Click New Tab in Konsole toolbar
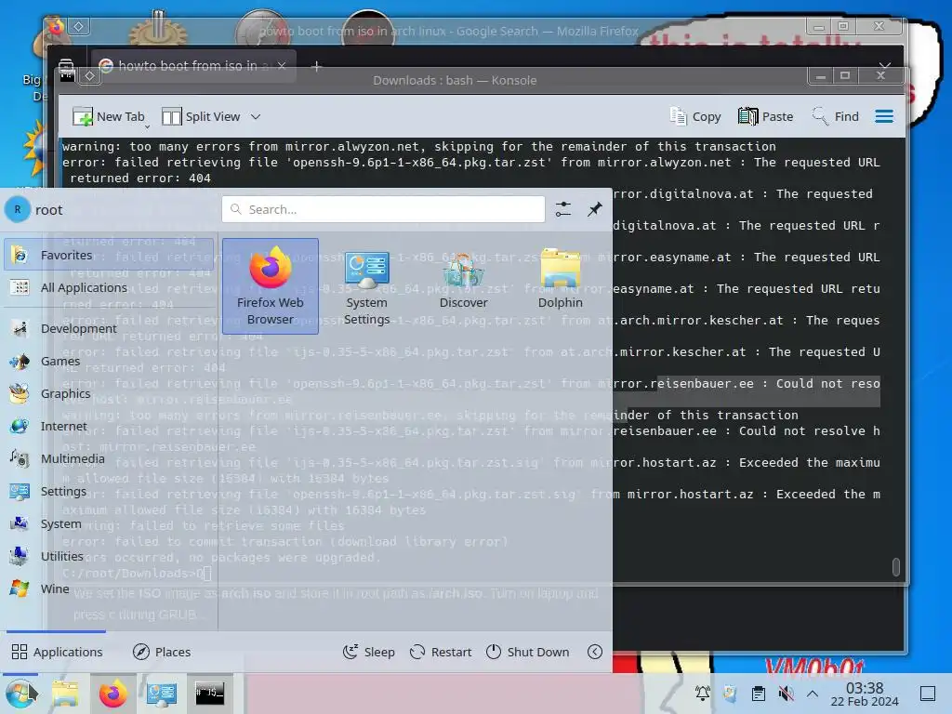The width and height of the screenshot is (952, 714). tap(109, 116)
